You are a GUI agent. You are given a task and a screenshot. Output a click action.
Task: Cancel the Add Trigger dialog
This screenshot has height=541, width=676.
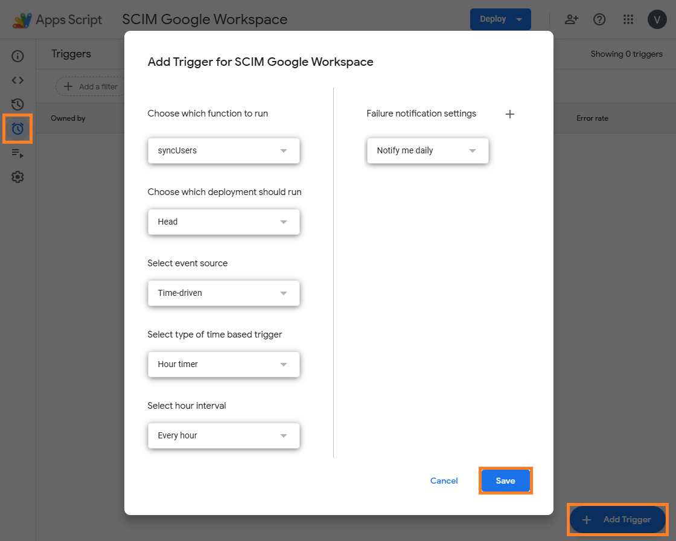coord(444,481)
